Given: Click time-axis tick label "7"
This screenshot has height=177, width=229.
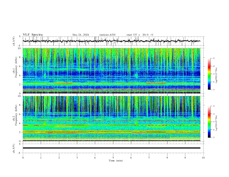Looking at the screenshot, I should pyautogui.click(x=149, y=158).
